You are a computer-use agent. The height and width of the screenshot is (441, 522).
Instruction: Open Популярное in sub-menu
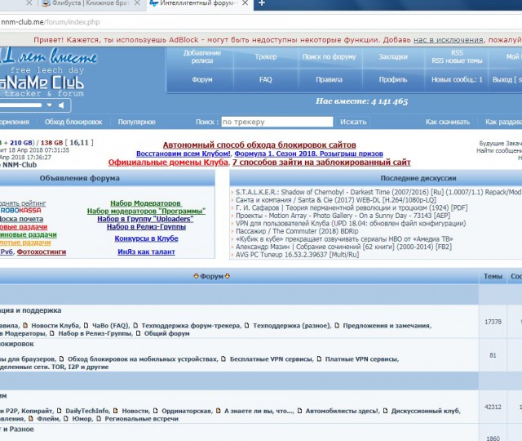[x=136, y=122]
